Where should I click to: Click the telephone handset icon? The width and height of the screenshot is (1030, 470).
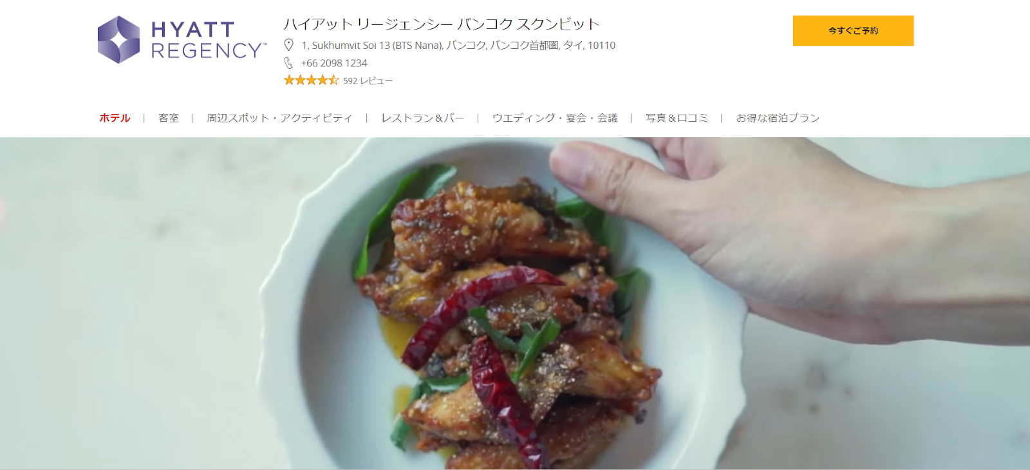288,63
